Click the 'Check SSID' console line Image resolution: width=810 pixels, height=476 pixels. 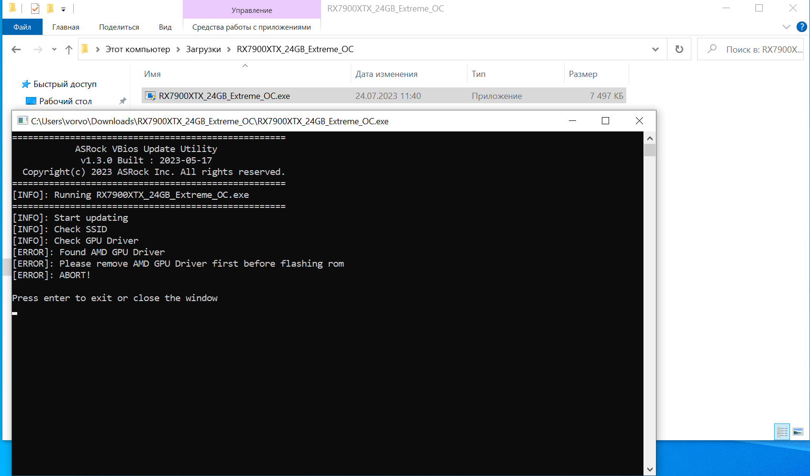coord(60,229)
